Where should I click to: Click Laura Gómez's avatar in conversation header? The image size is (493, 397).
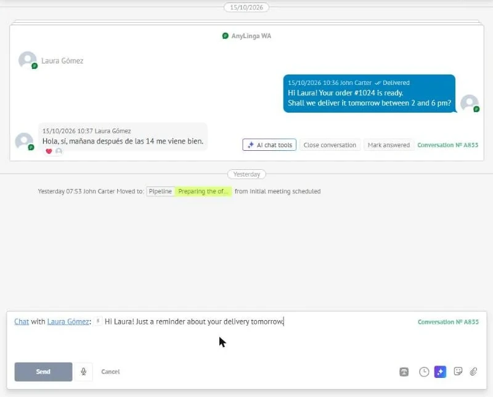point(28,60)
